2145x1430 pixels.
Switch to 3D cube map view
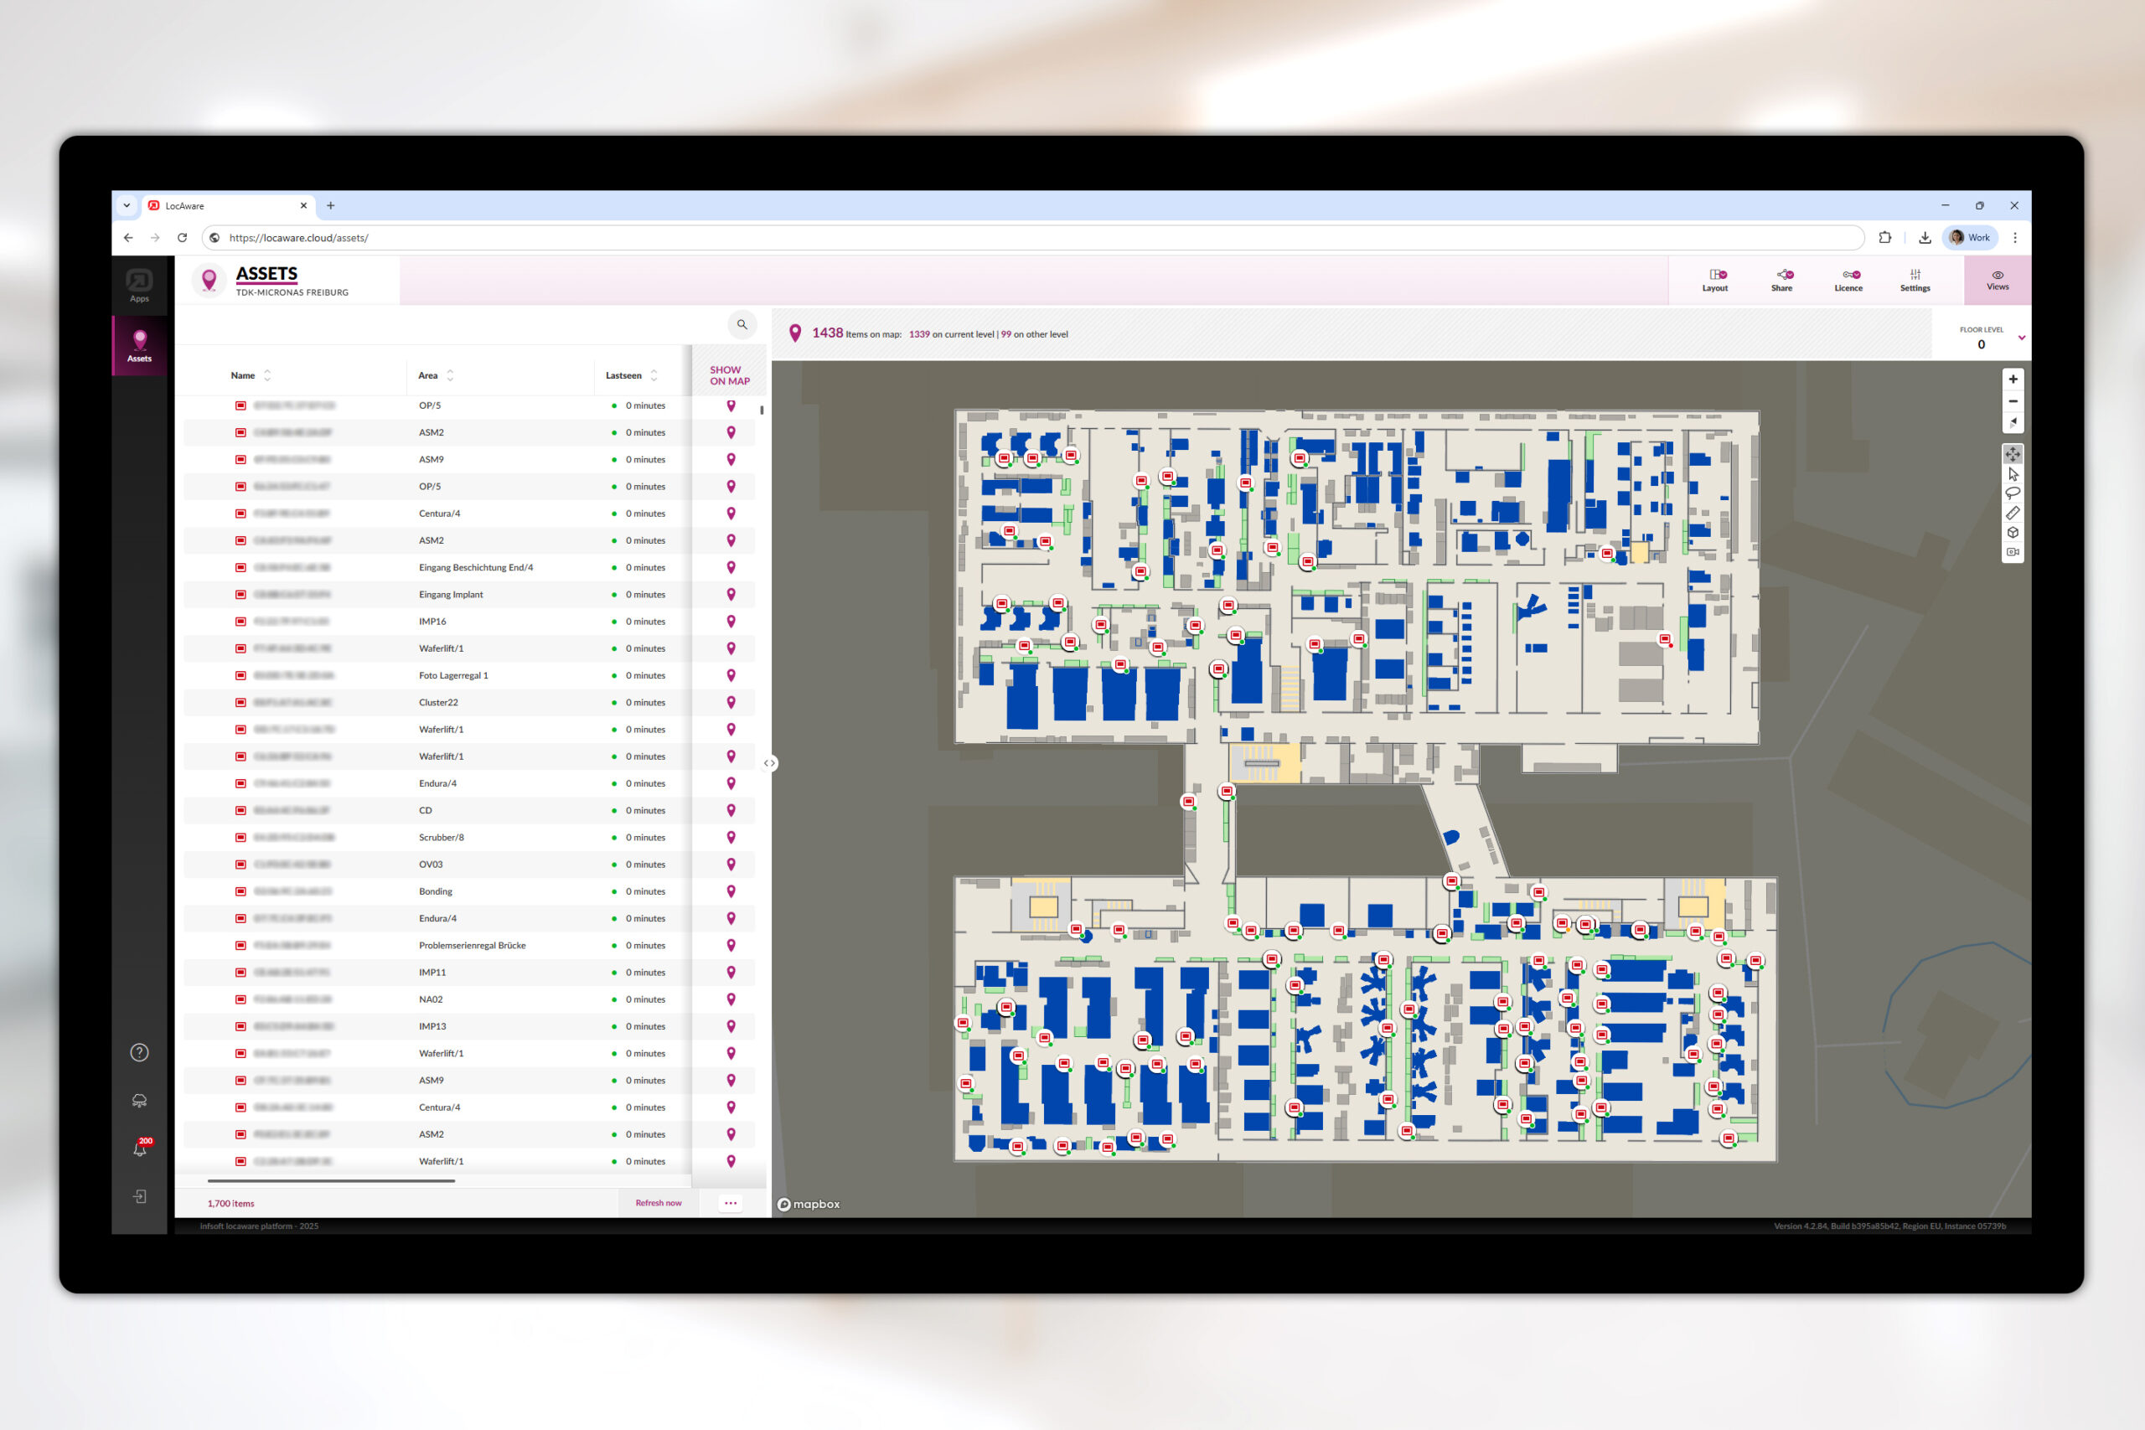pos(2012,533)
